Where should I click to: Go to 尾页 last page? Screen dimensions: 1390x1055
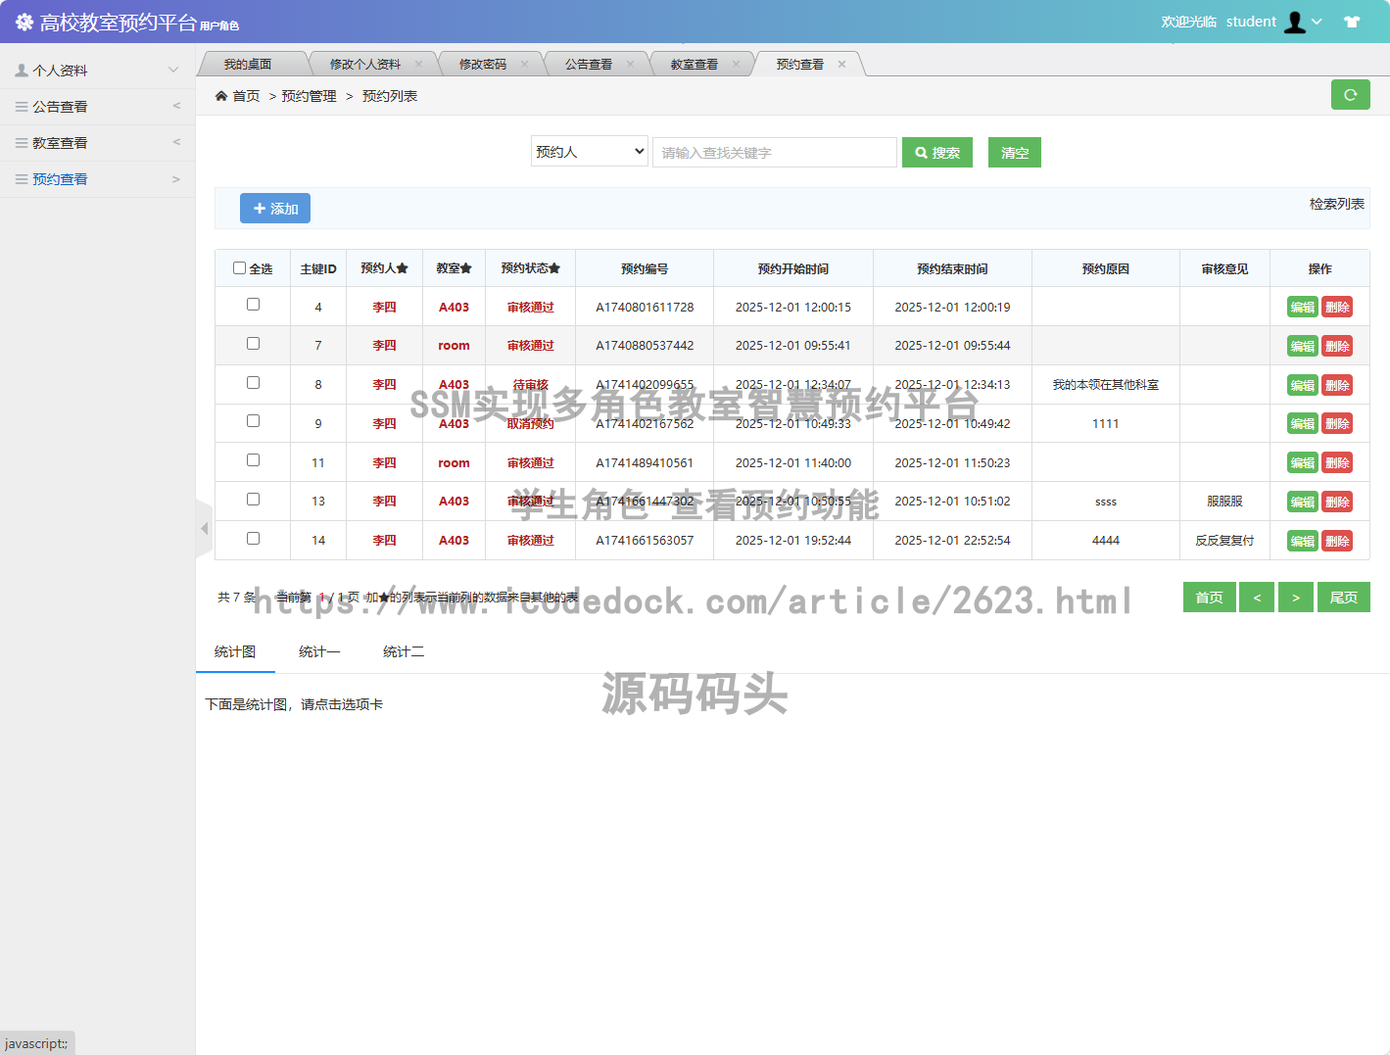[1343, 598]
